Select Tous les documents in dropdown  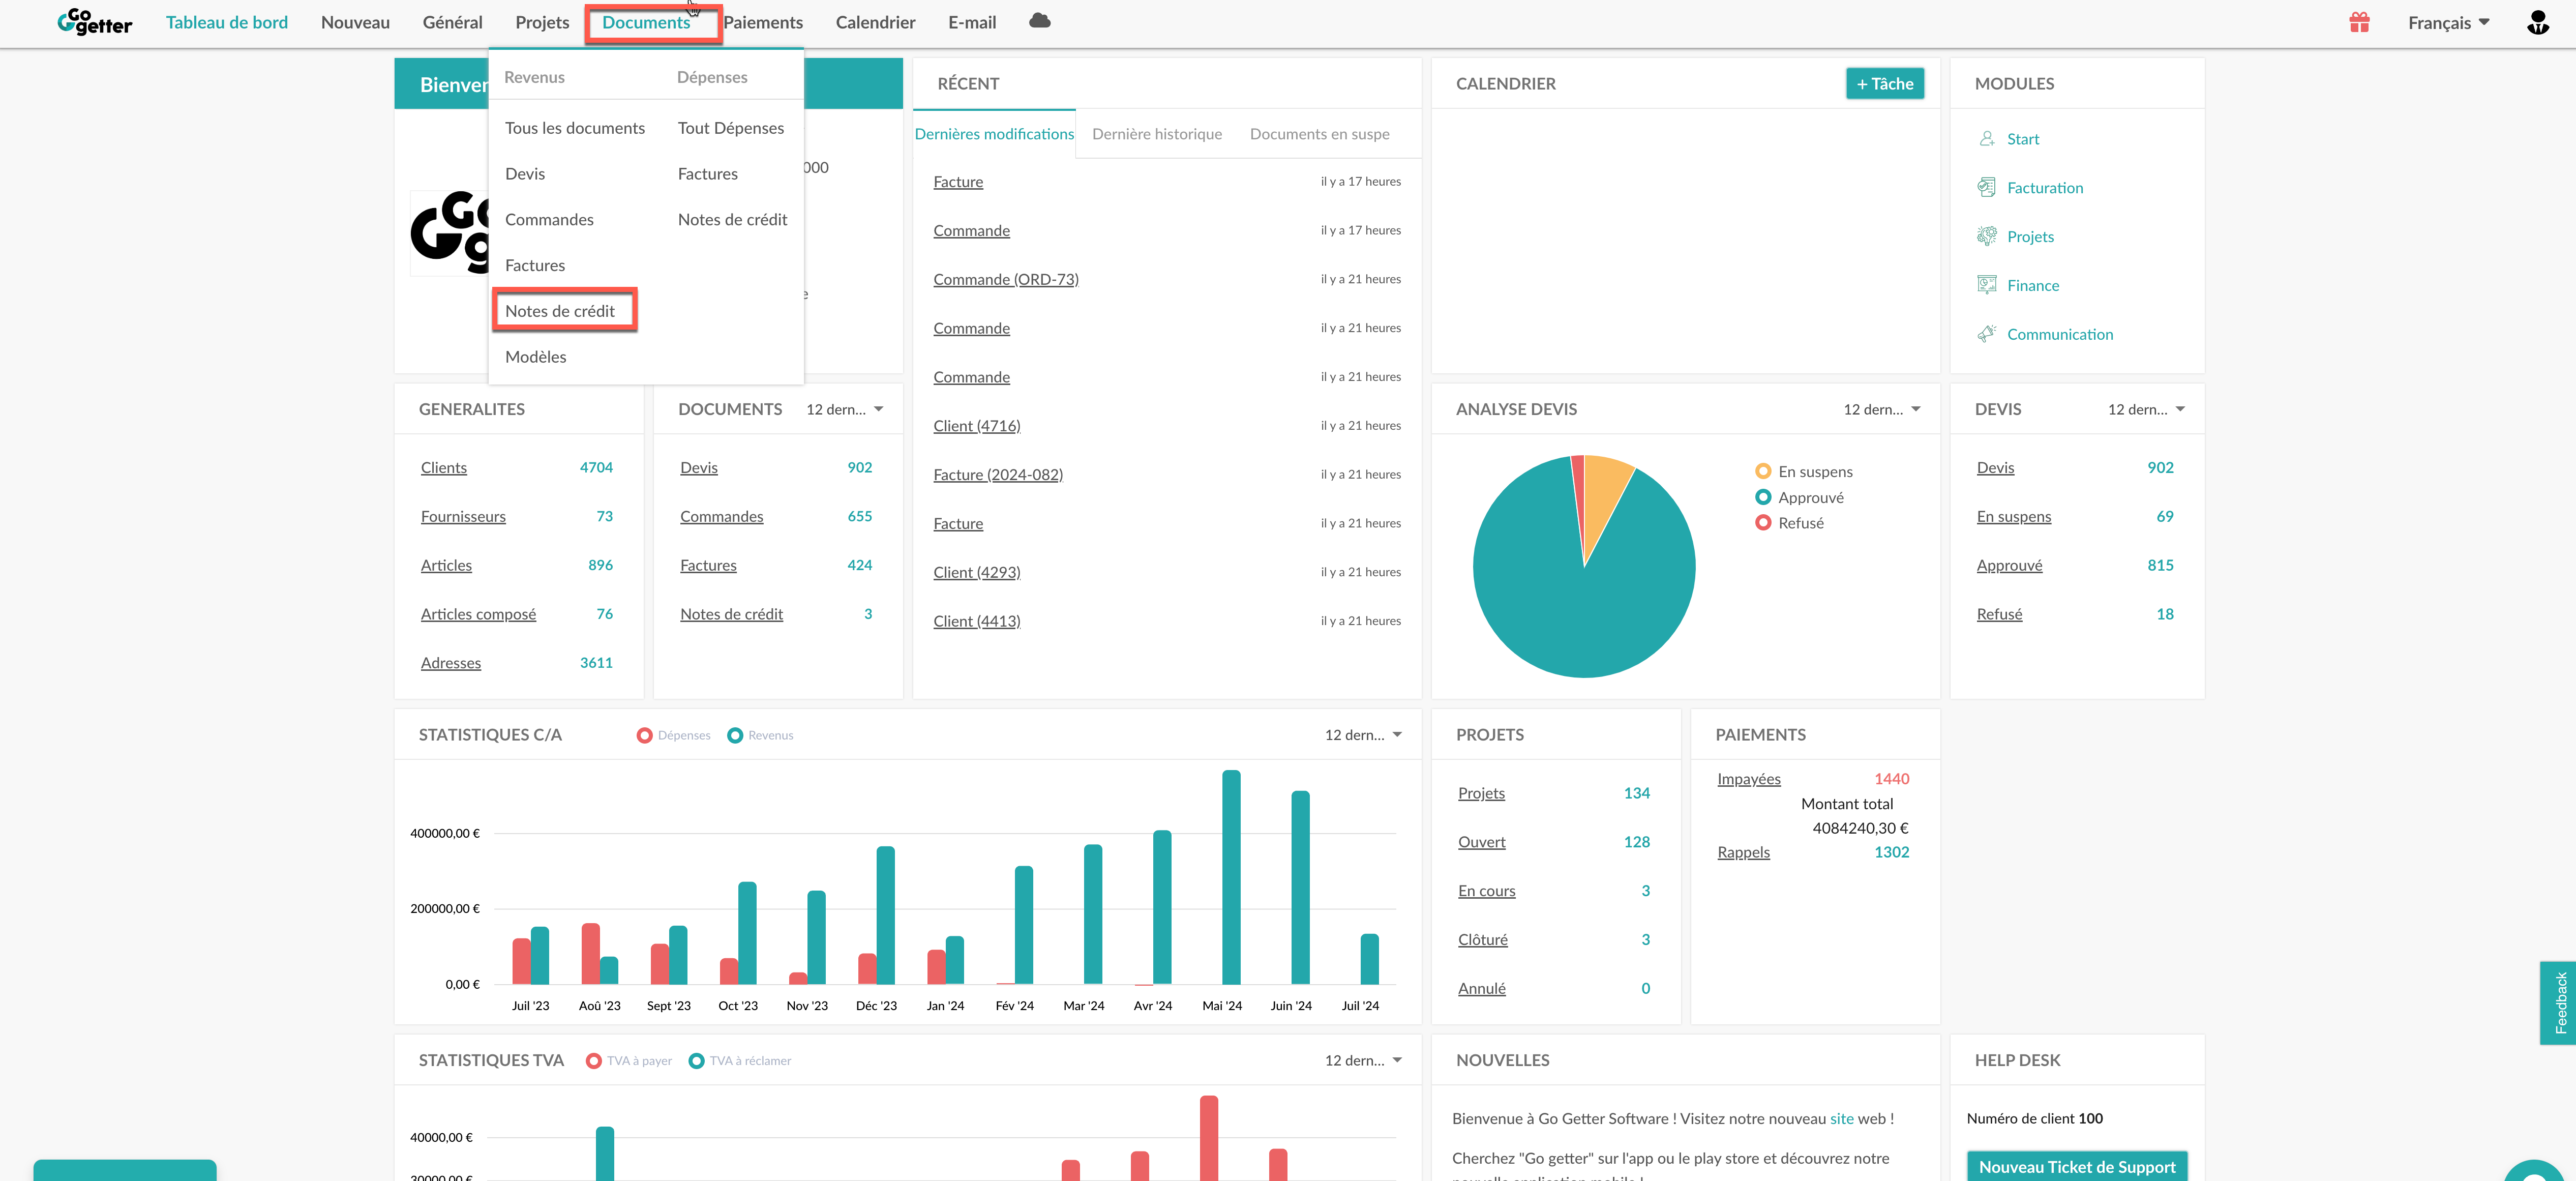[x=575, y=129]
